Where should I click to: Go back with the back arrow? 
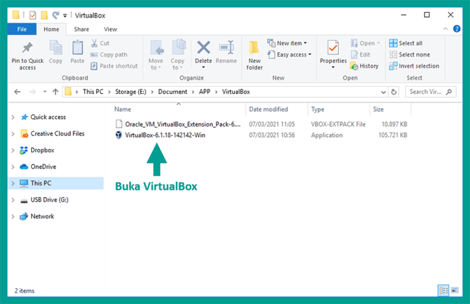coord(18,92)
